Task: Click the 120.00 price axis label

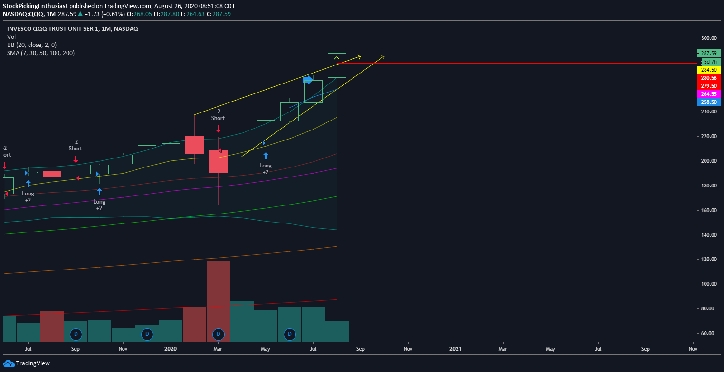Action: [x=708, y=260]
